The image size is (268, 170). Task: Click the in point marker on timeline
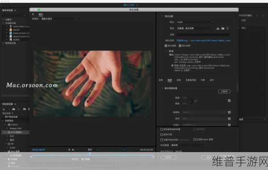pyautogui.click(x=31, y=157)
